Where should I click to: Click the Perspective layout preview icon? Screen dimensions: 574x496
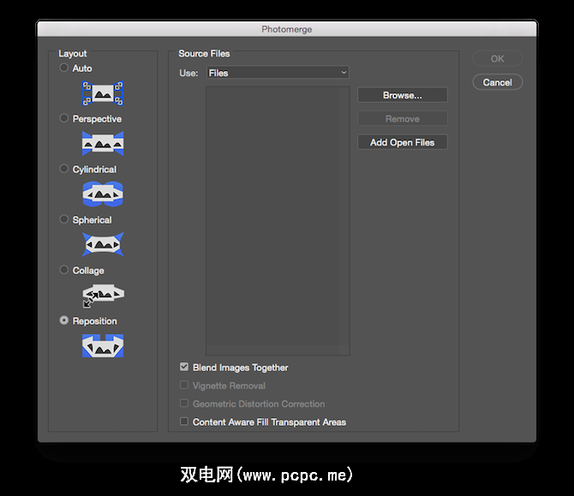pyautogui.click(x=103, y=144)
